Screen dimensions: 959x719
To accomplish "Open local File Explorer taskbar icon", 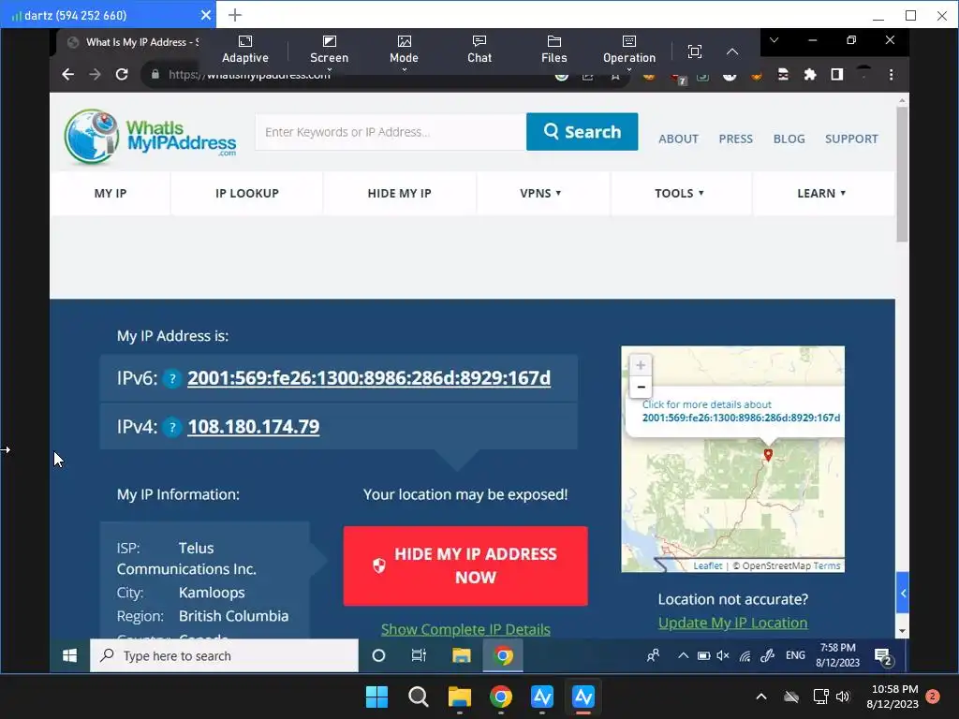I will [459, 697].
